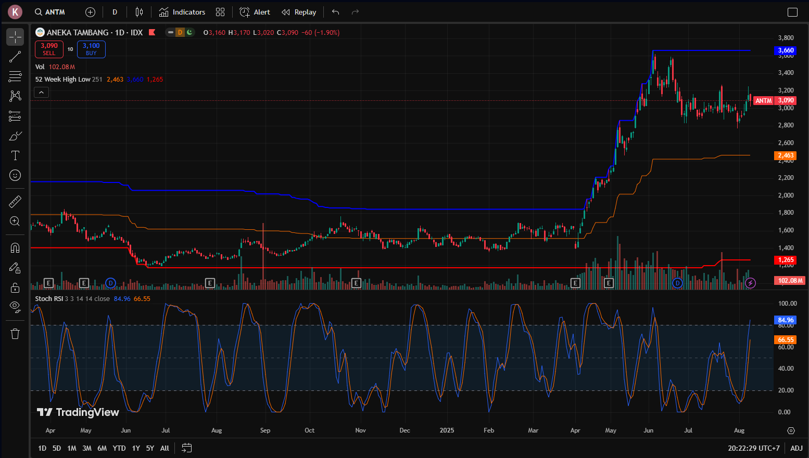Set range to 5D
Viewport: 809px width, 458px height.
[57, 448]
